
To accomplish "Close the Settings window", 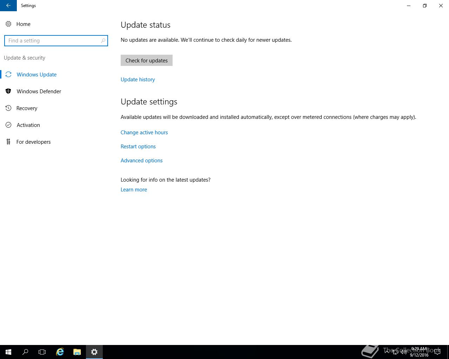I will click(x=441, y=6).
